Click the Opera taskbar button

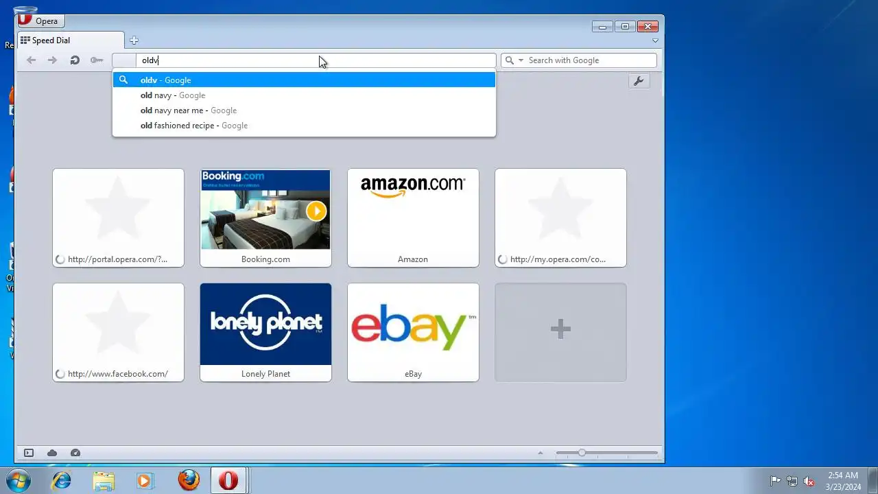pyautogui.click(x=228, y=480)
